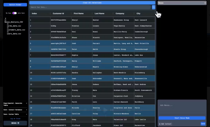This screenshot has width=210, height=127.
Task: Toggle the No Save / Auto Save switch
Action: [14, 13]
